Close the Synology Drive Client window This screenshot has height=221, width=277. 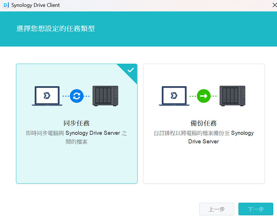(274, 5)
